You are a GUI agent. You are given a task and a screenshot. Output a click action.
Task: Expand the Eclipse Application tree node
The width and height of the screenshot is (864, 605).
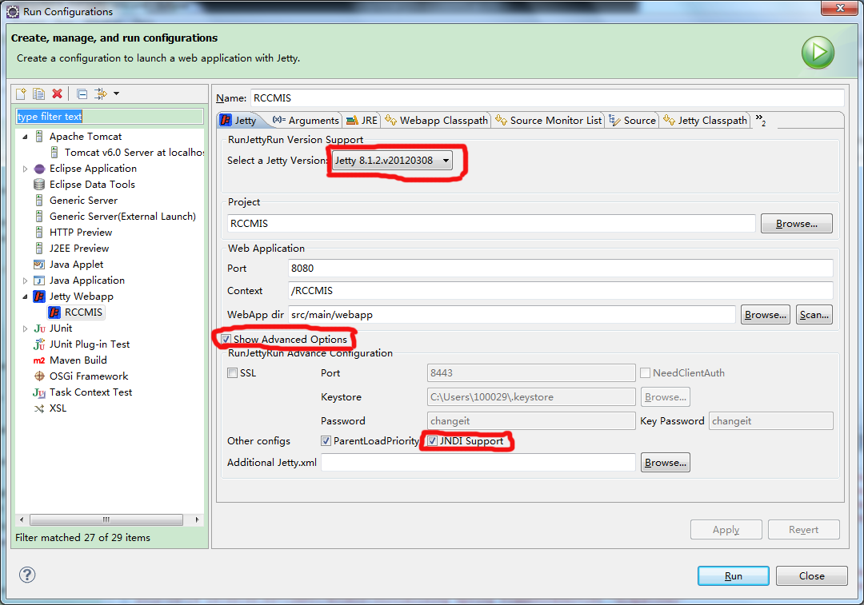(25, 169)
